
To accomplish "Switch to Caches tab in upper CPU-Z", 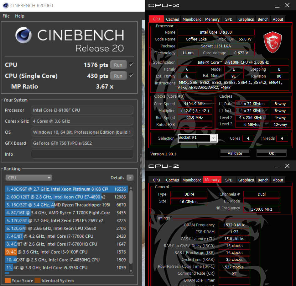I will (172, 19).
